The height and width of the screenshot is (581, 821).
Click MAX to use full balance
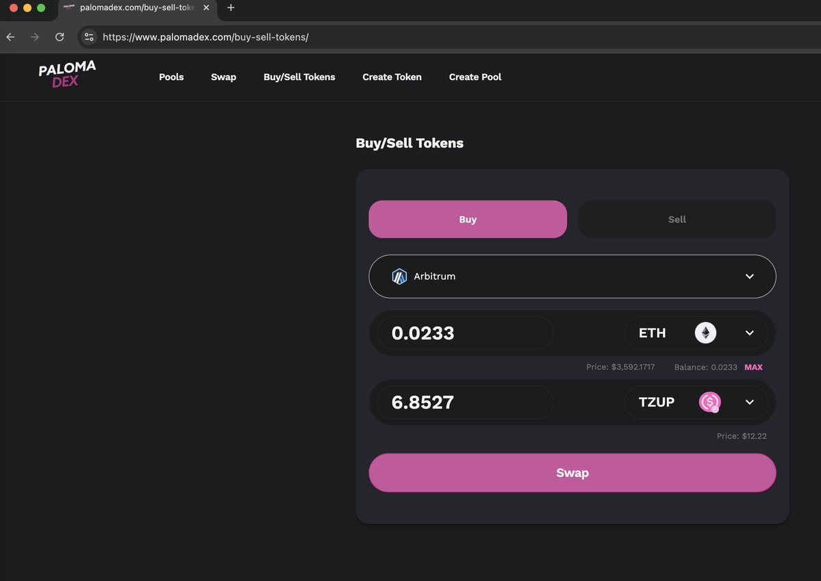coord(753,367)
